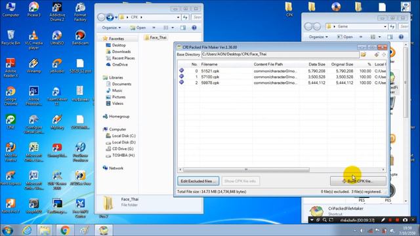420x236 pixels.
Task: Open Edit Excluded files dialog
Action: coord(198,181)
